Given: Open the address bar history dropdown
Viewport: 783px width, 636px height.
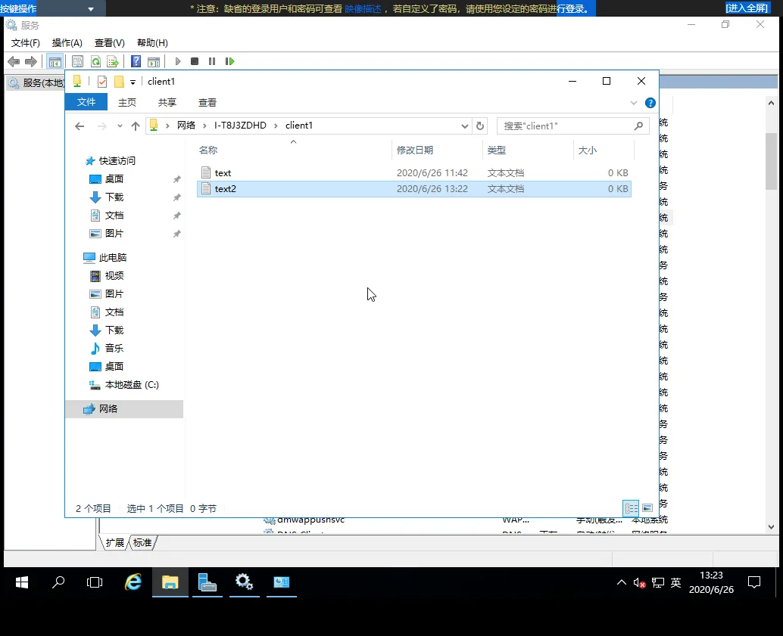Looking at the screenshot, I should (x=465, y=126).
